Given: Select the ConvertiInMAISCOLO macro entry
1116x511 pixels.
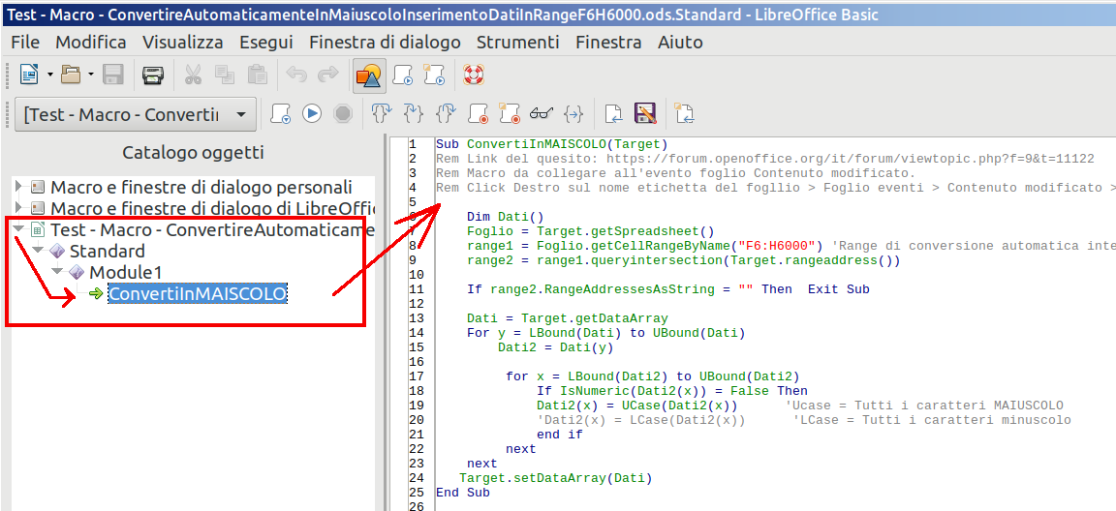Looking at the screenshot, I should pos(198,293).
